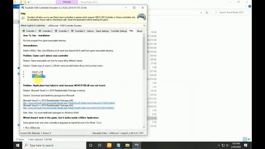The height and width of the screenshot is (149, 265).
Task: Open network status in the system tray
Action: tap(223, 145)
